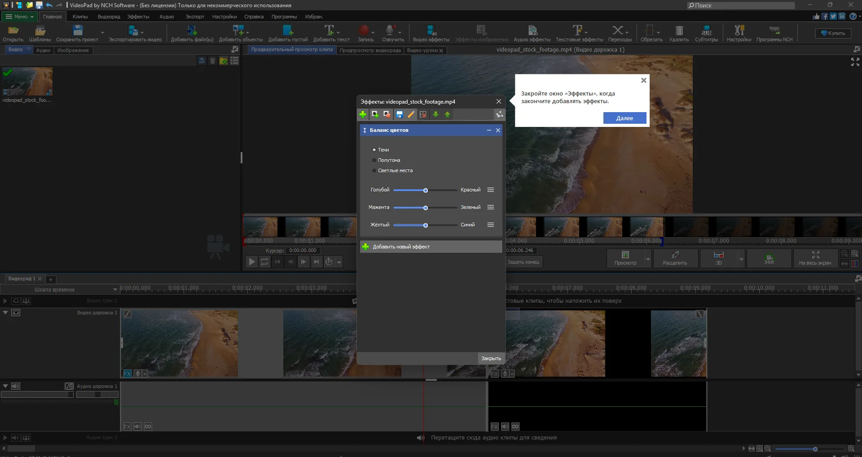This screenshot has width=862, height=457.
Task: Switch to the Export ribbon tab
Action: pos(194,17)
